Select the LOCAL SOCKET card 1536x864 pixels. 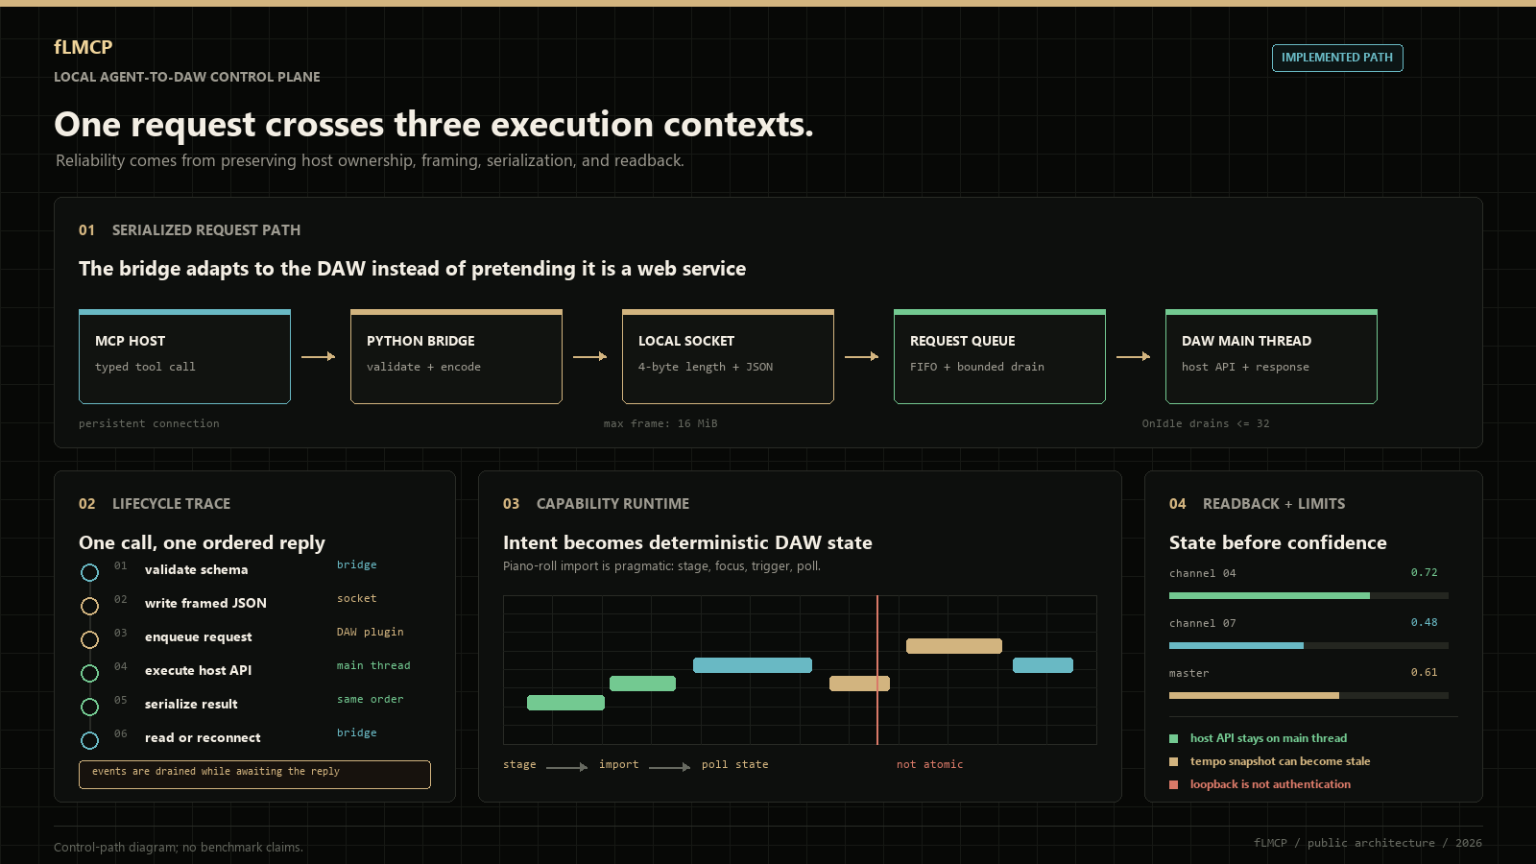728,356
